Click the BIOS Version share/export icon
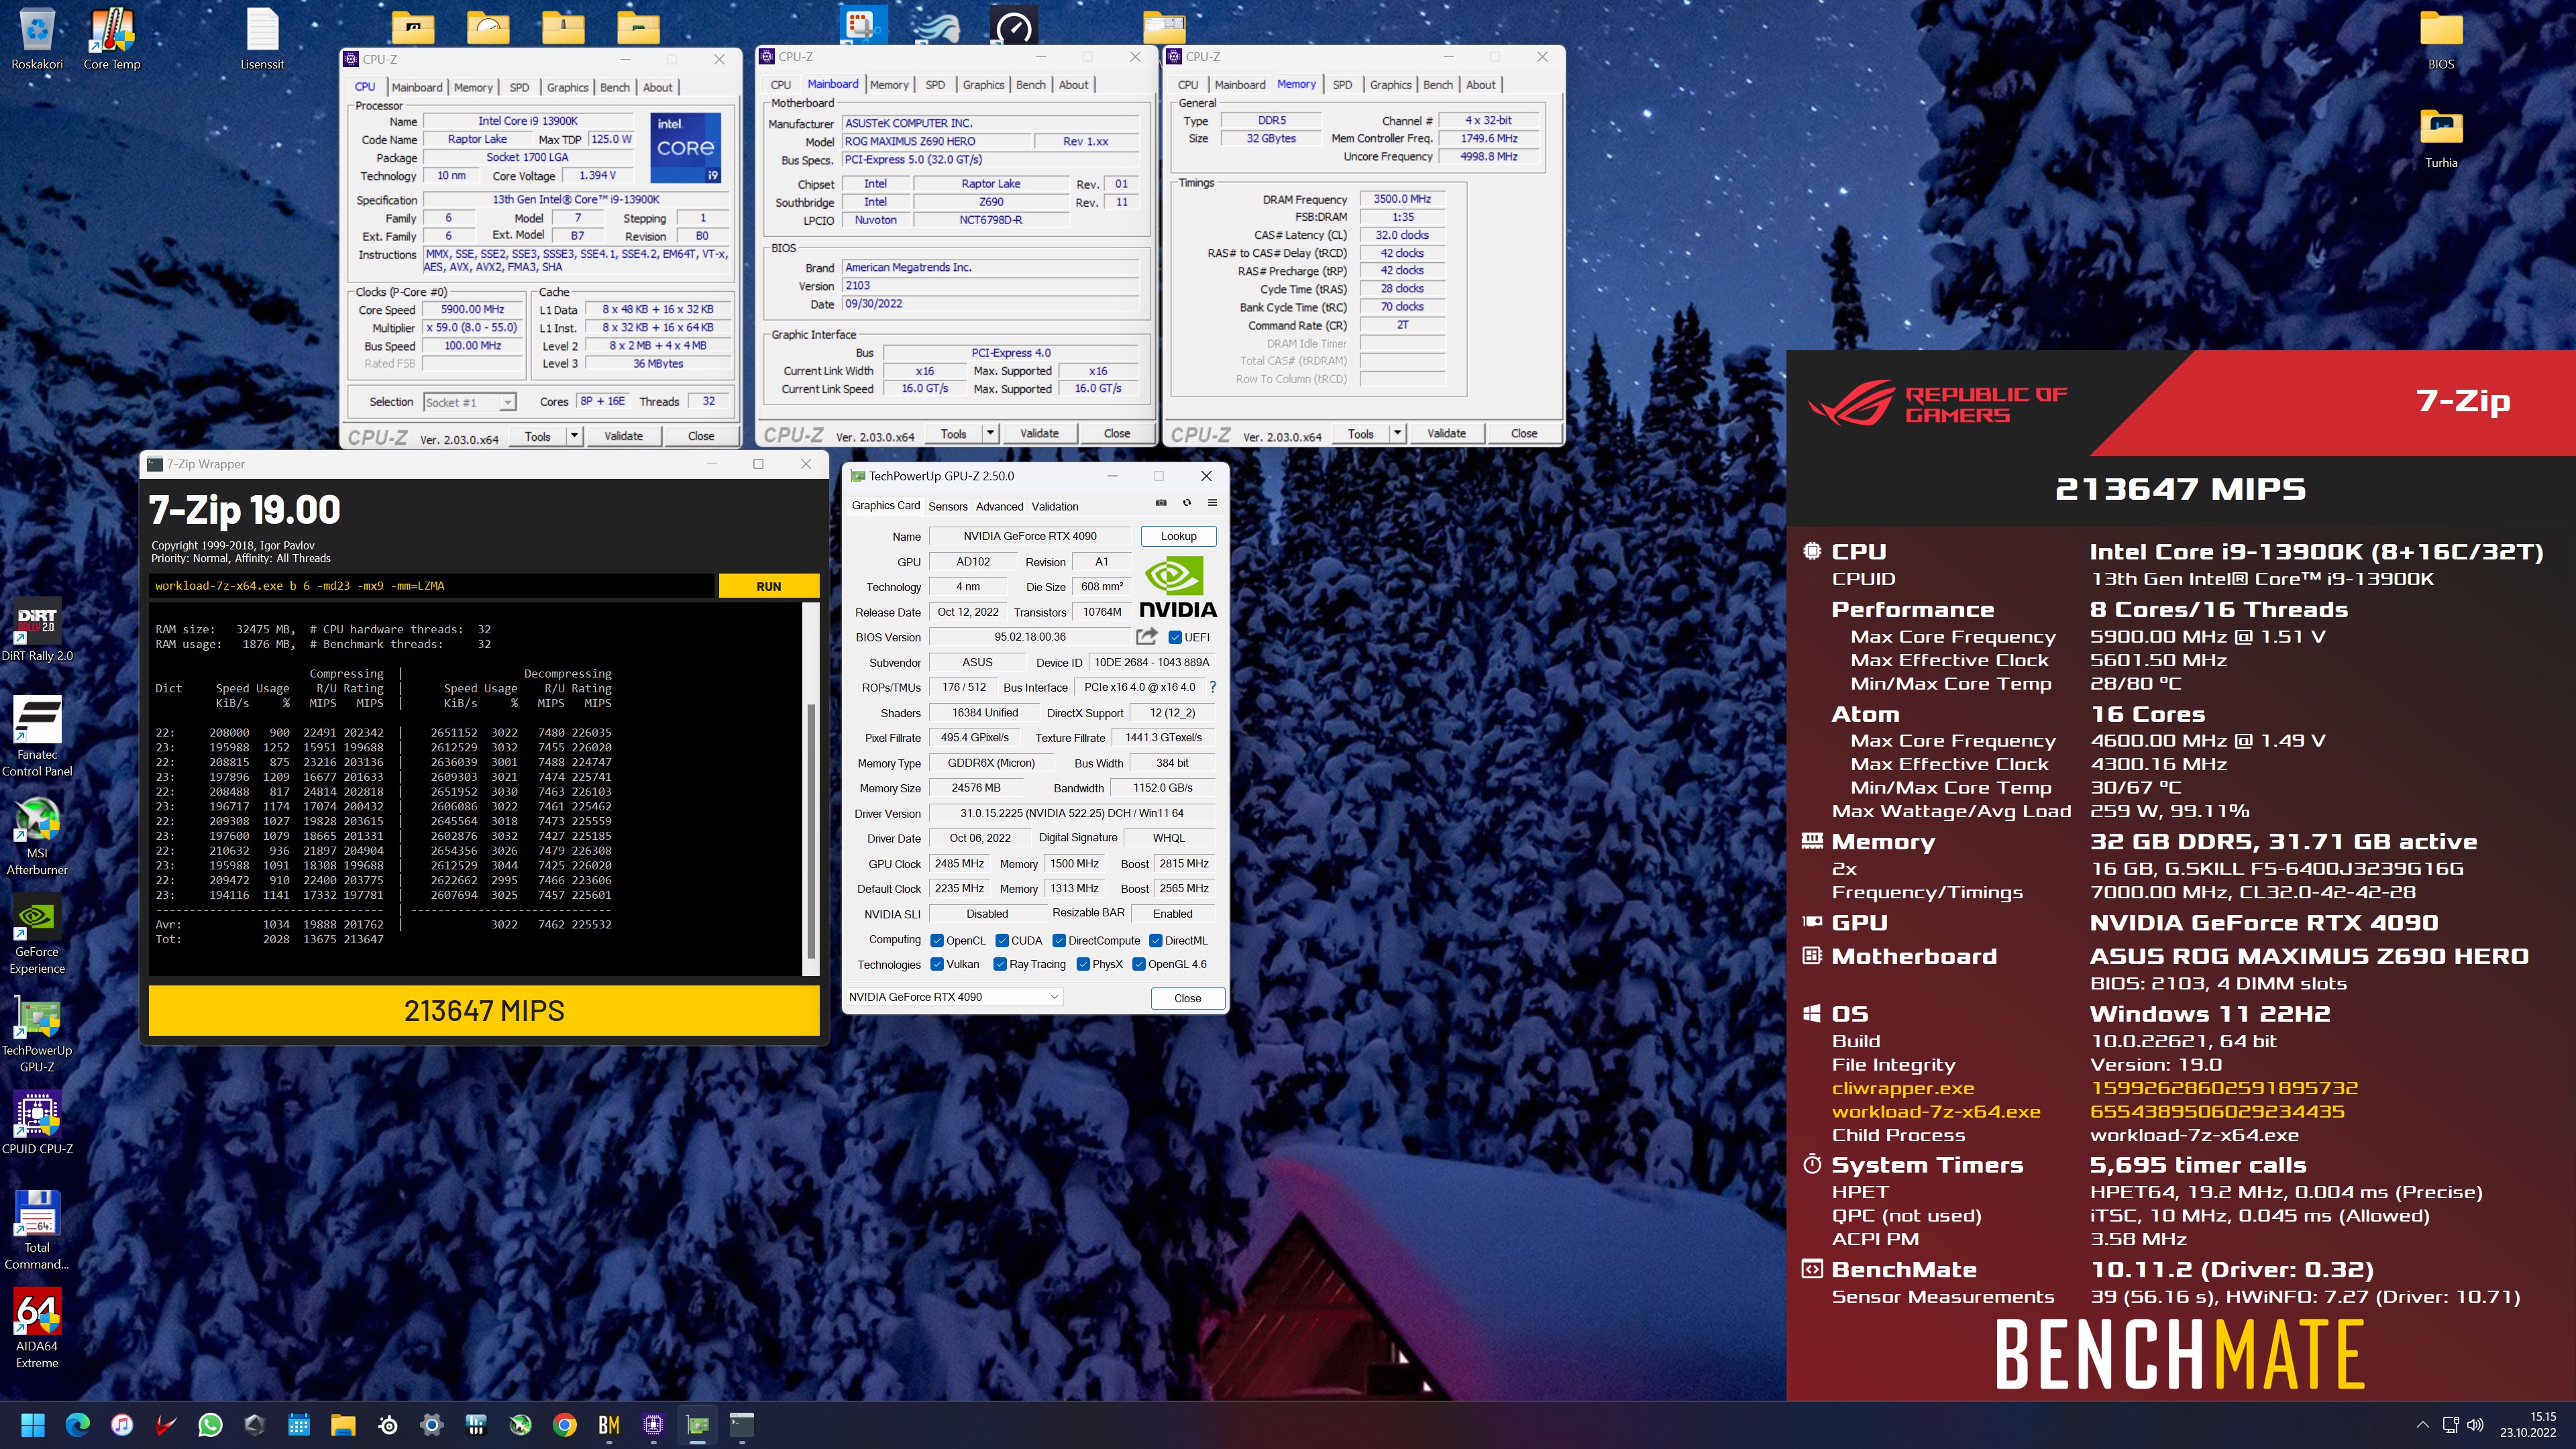 coord(1146,636)
